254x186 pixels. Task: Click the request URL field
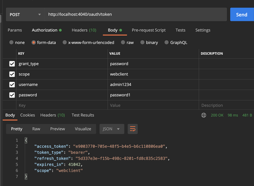(x=136, y=15)
